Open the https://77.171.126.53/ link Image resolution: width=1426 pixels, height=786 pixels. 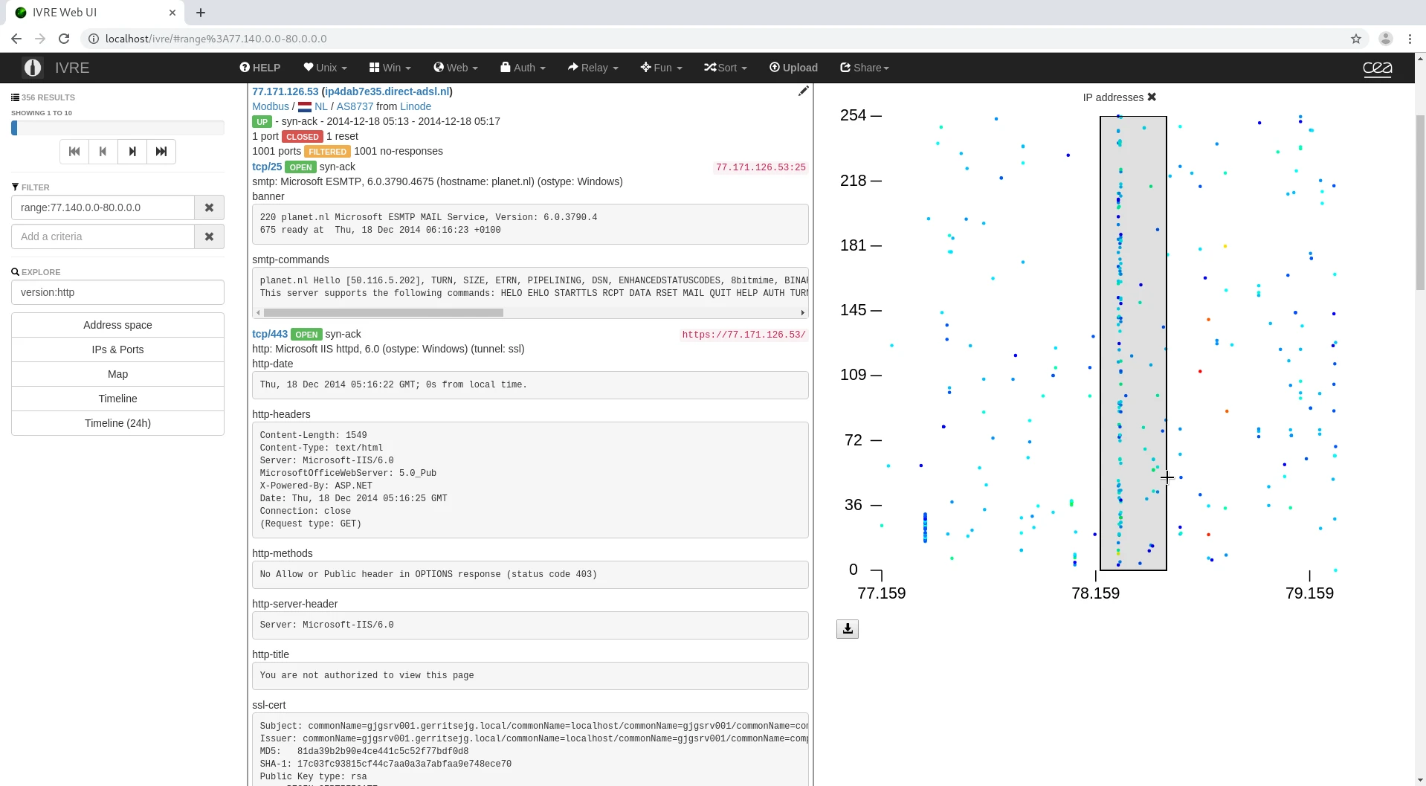coord(743,335)
